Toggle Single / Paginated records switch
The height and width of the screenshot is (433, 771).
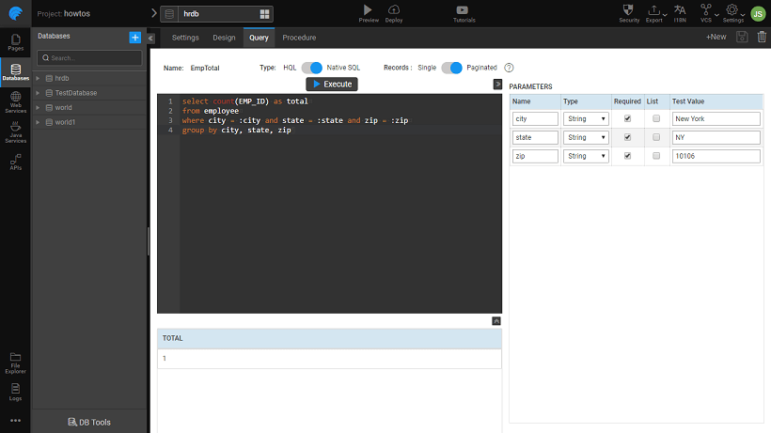(452, 68)
